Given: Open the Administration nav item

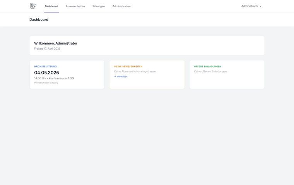Looking at the screenshot, I should pyautogui.click(x=121, y=6).
